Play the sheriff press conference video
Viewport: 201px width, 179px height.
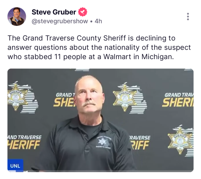(x=100, y=120)
